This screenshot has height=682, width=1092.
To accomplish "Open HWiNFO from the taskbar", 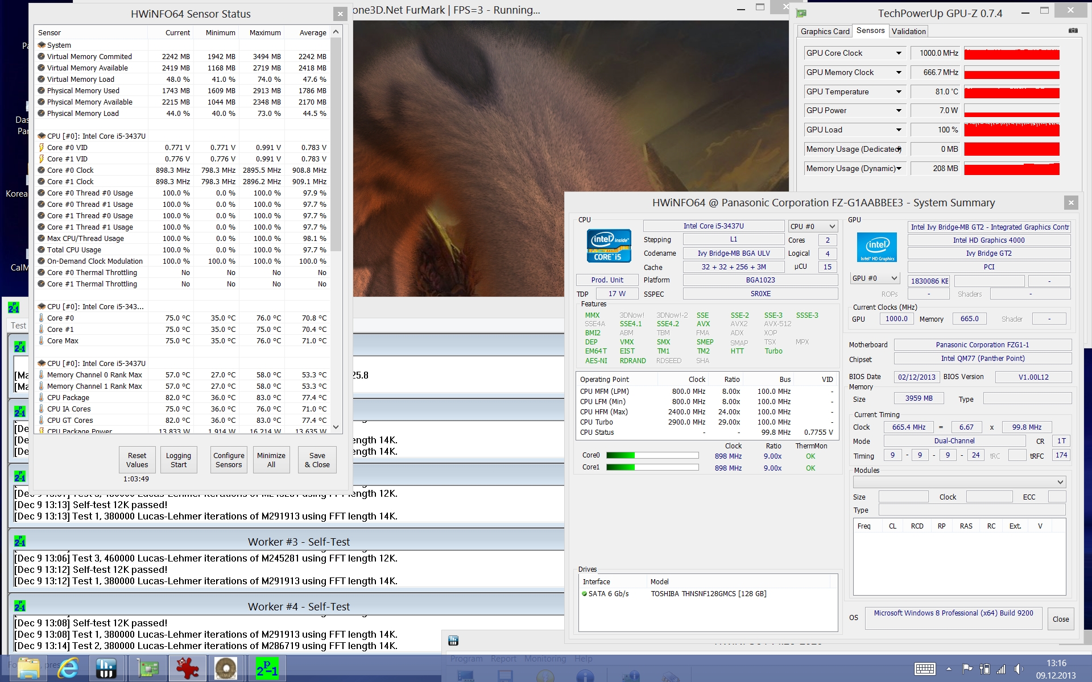I will tap(106, 668).
